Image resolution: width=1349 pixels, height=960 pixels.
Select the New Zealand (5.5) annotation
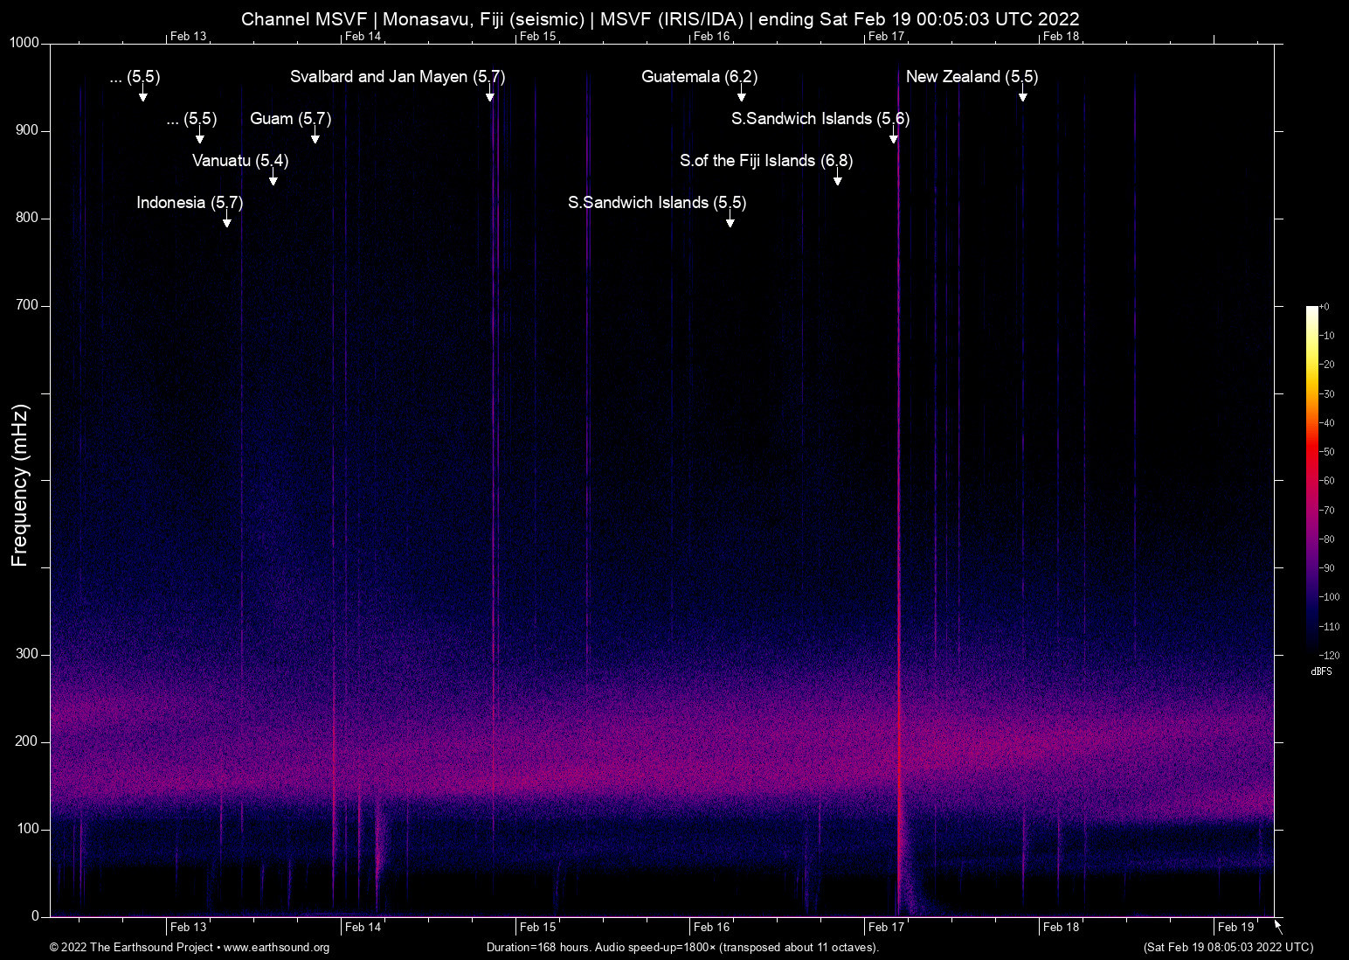coord(972,76)
